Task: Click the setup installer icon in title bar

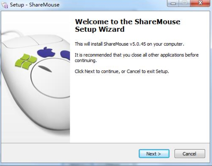Action: click(x=5, y=5)
